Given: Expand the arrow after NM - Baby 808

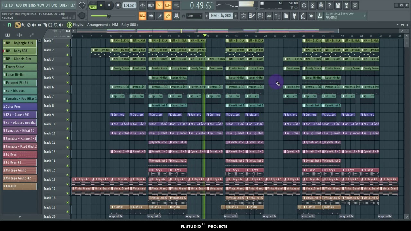Looking at the screenshot, I should tap(138, 25).
